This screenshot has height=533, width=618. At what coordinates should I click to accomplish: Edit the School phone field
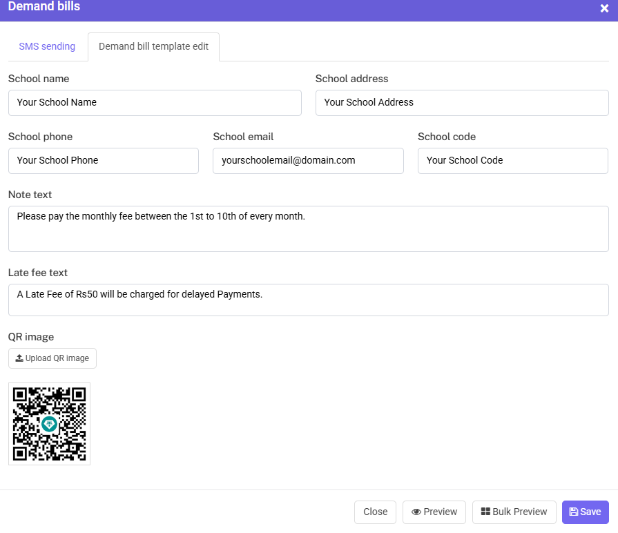point(104,161)
